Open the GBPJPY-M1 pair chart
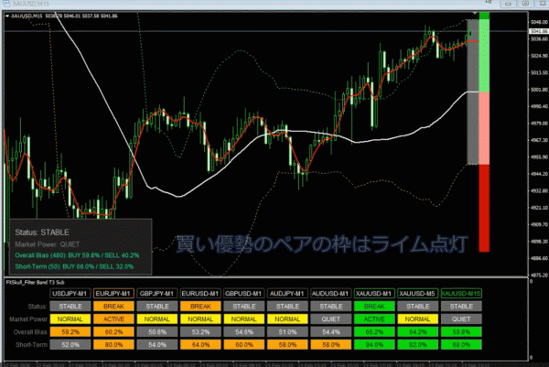This screenshot has height=367, width=549. click(156, 292)
